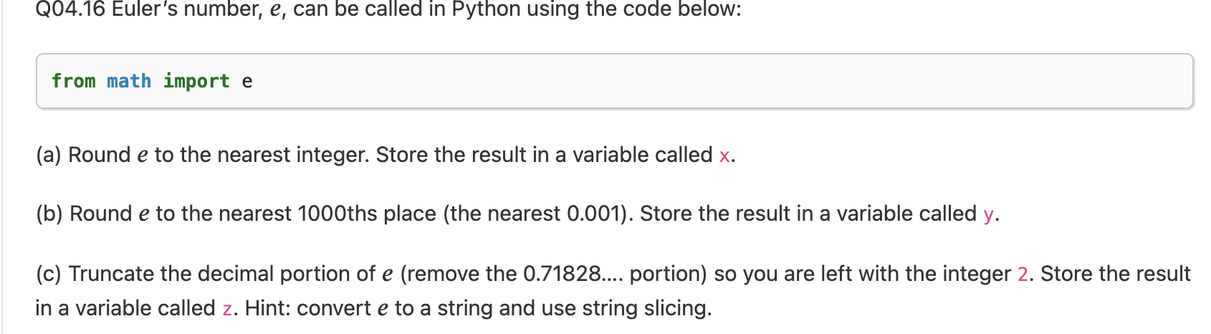Viewport: 1211px width, 334px height.
Task: Click the 'e' identifier after import
Action: click(247, 82)
